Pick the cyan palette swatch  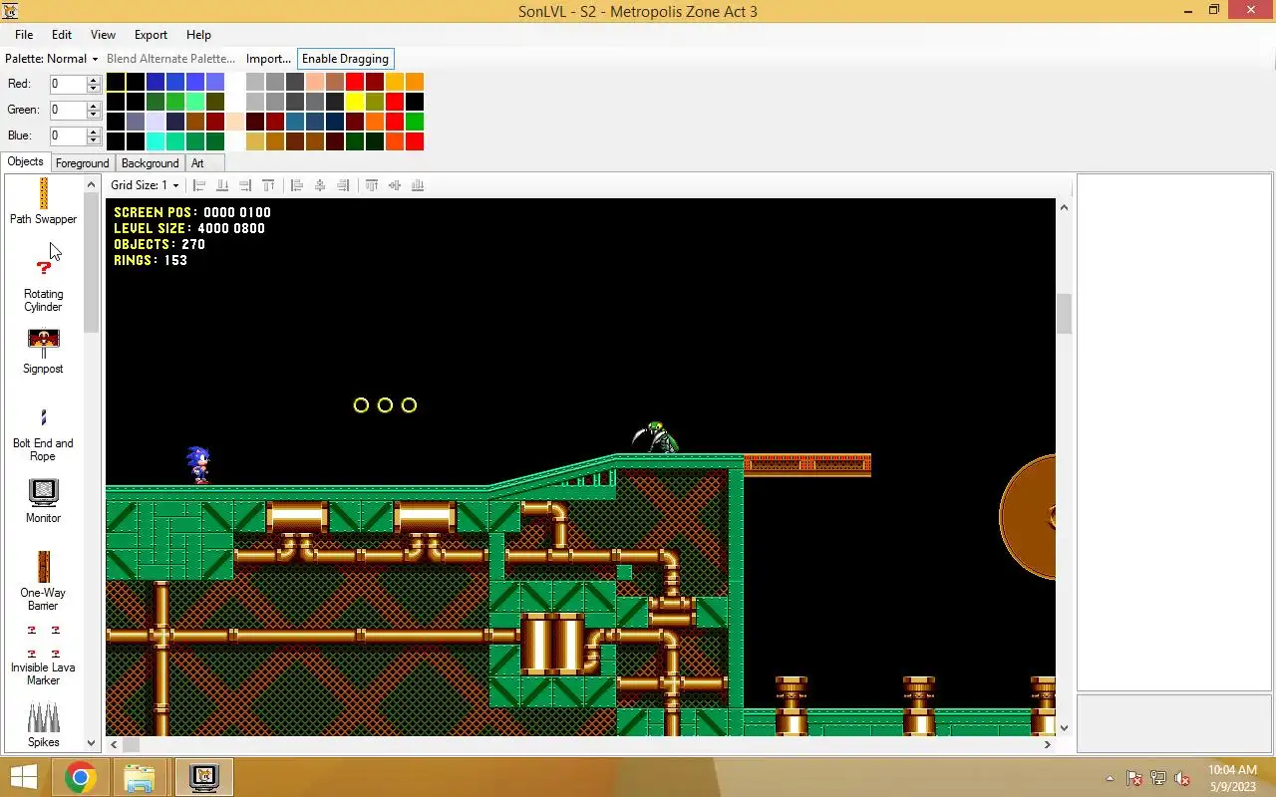[x=156, y=141]
